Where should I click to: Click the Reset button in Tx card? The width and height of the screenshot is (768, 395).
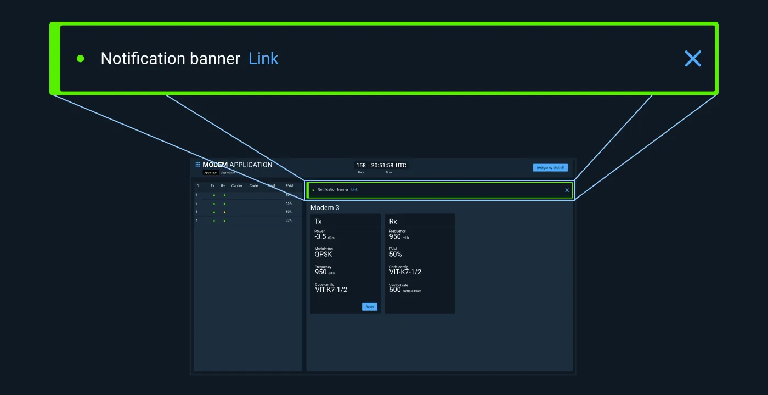pyautogui.click(x=369, y=307)
